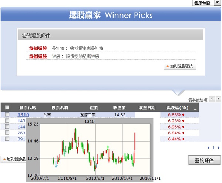The image size is (222, 183).
Task: Click the W底 condition text
Action: 75,56
